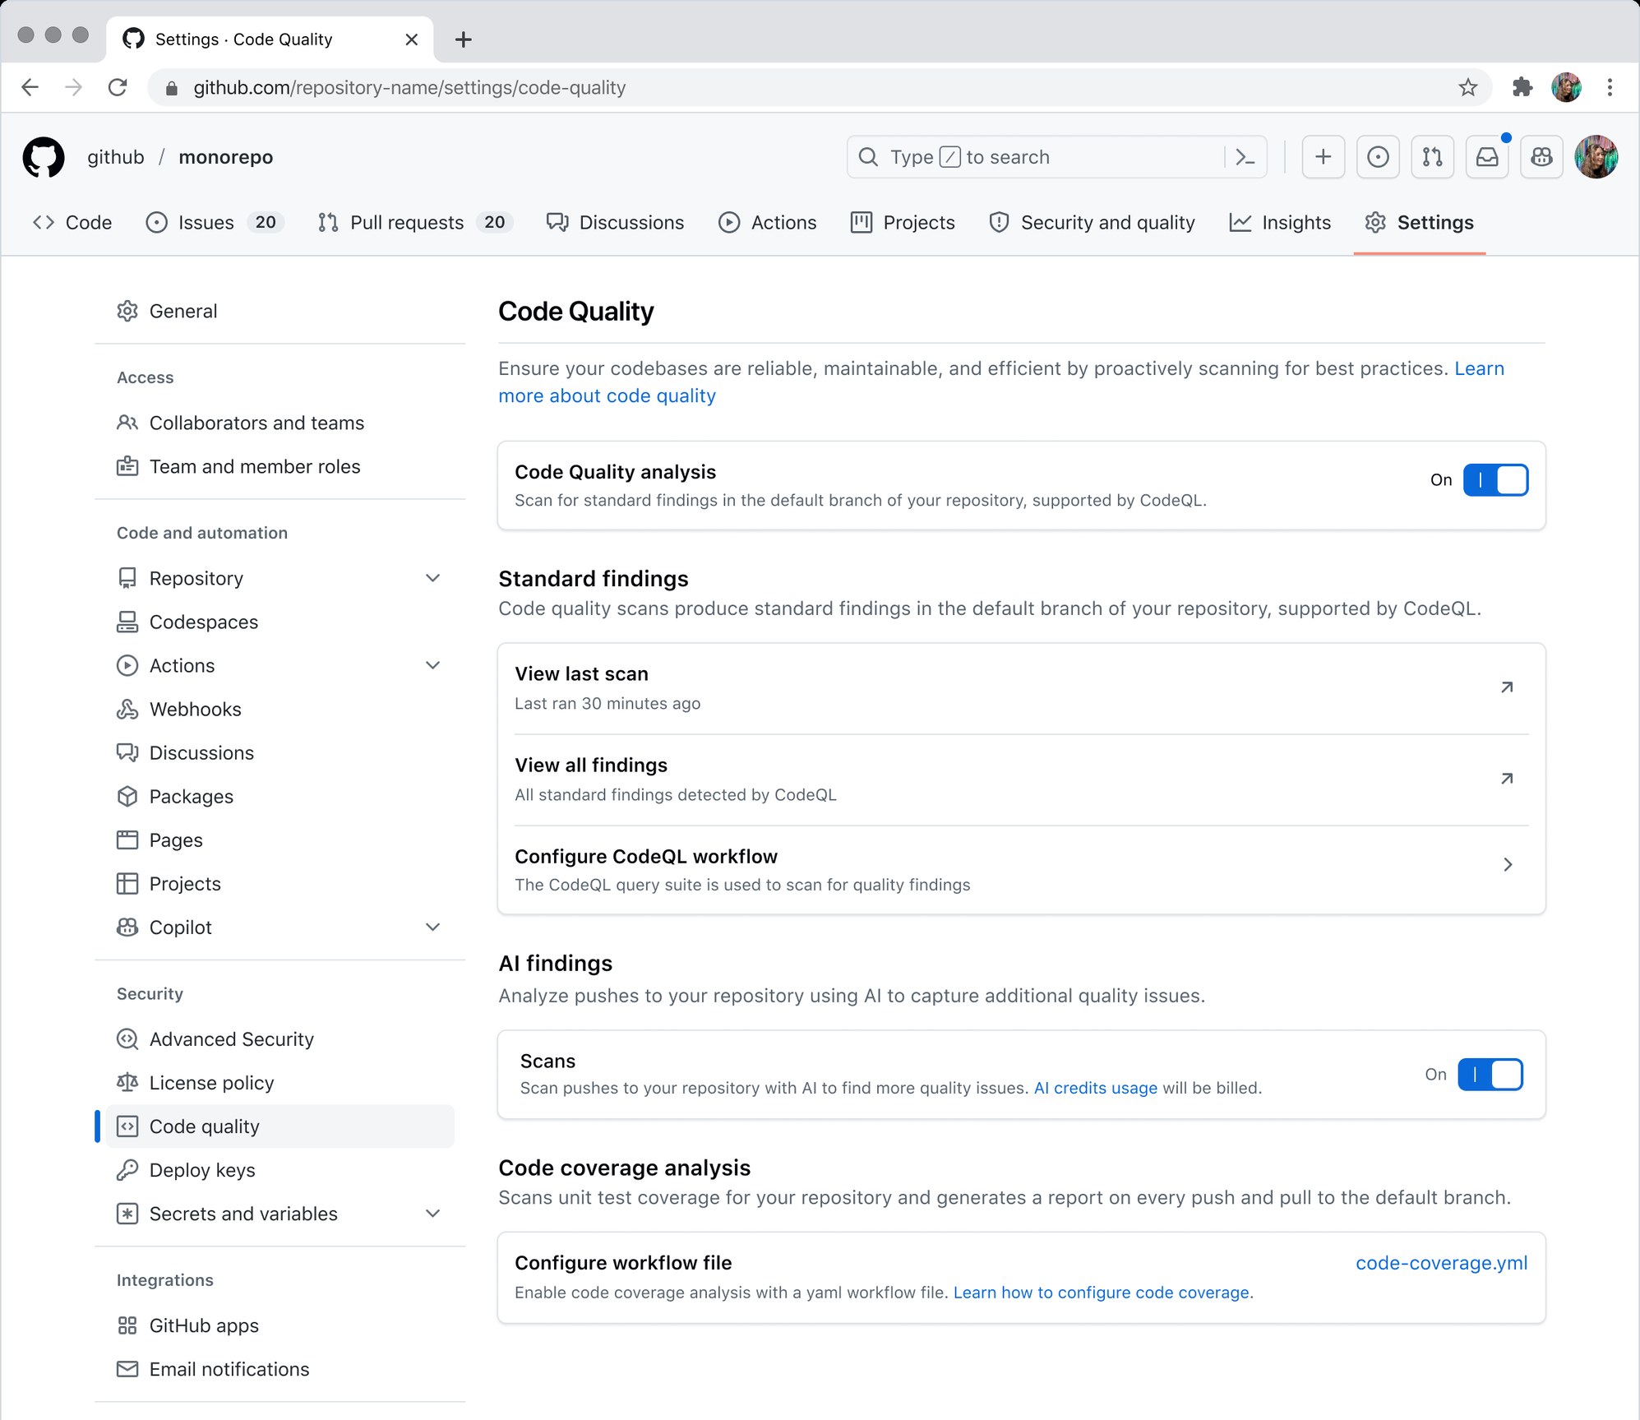
Task: Switch to the Issues tab
Action: [x=215, y=222]
